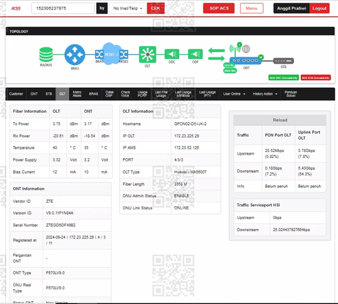Open the Last Usage Minitools tab
The height and width of the screenshot is (304, 338).
(183, 94)
